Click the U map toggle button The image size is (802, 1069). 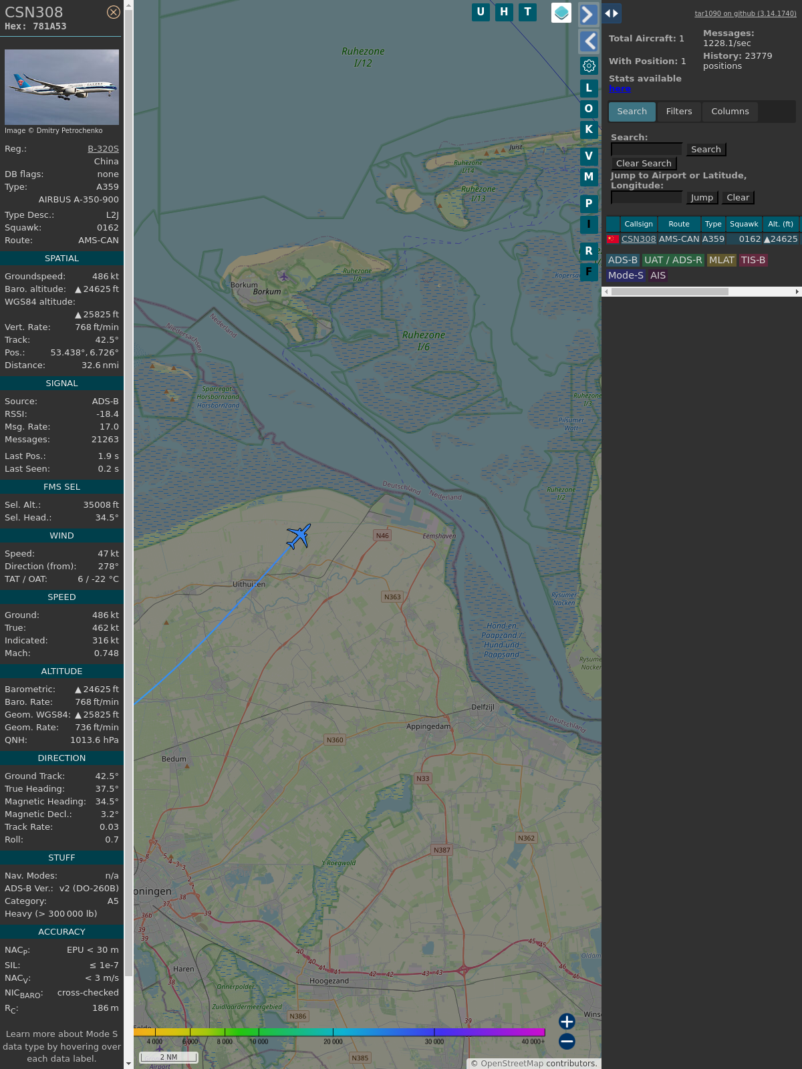[x=481, y=12]
